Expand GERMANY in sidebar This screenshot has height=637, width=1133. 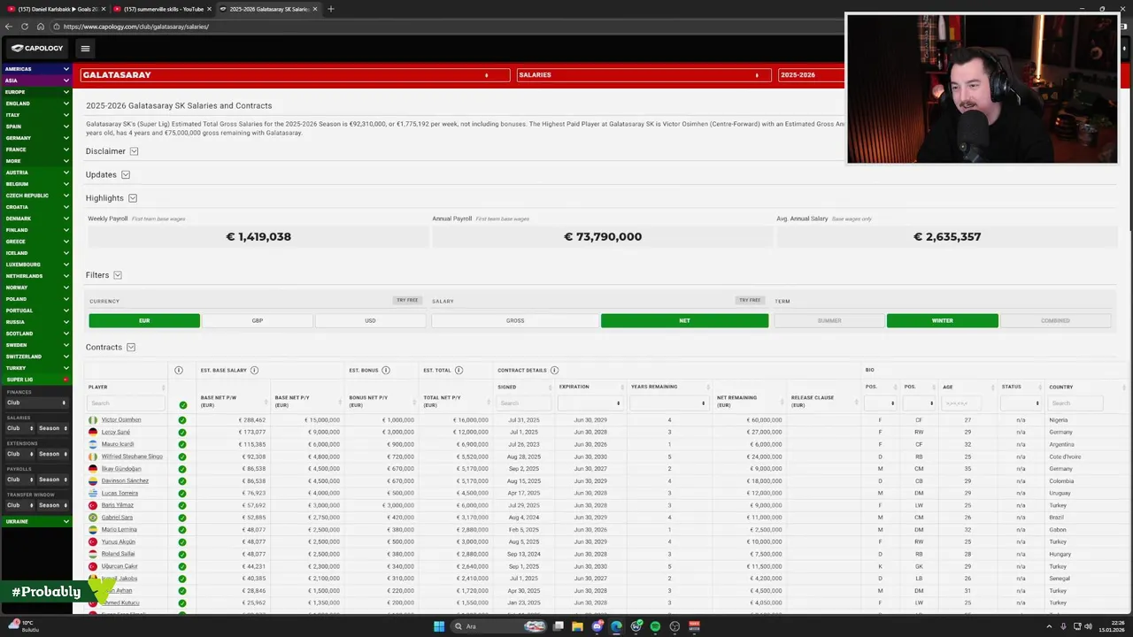tap(36, 138)
